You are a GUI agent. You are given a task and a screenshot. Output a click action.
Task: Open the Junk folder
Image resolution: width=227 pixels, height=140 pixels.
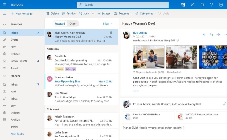pyautogui.click(x=22, y=92)
